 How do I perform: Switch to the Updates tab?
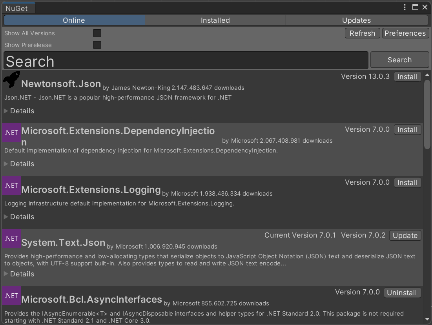pos(357,20)
